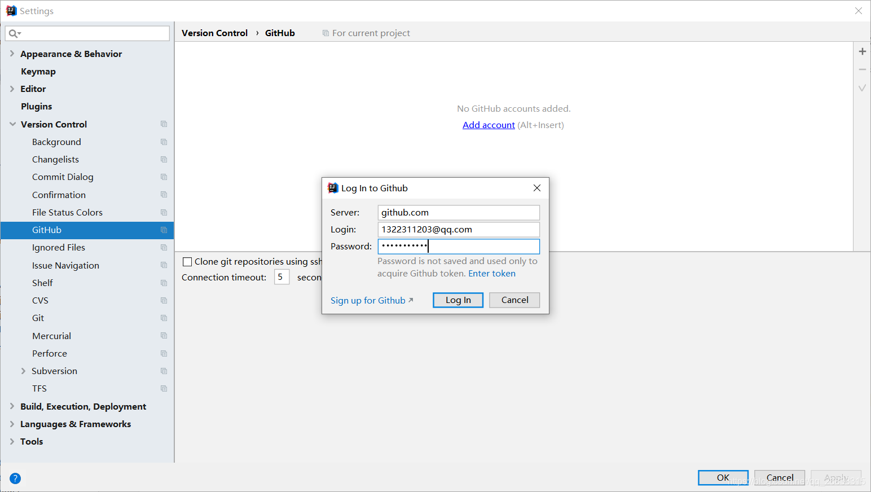This screenshot has height=492, width=871.
Task: Click the project-level icon next to Perforce
Action: [x=164, y=353]
